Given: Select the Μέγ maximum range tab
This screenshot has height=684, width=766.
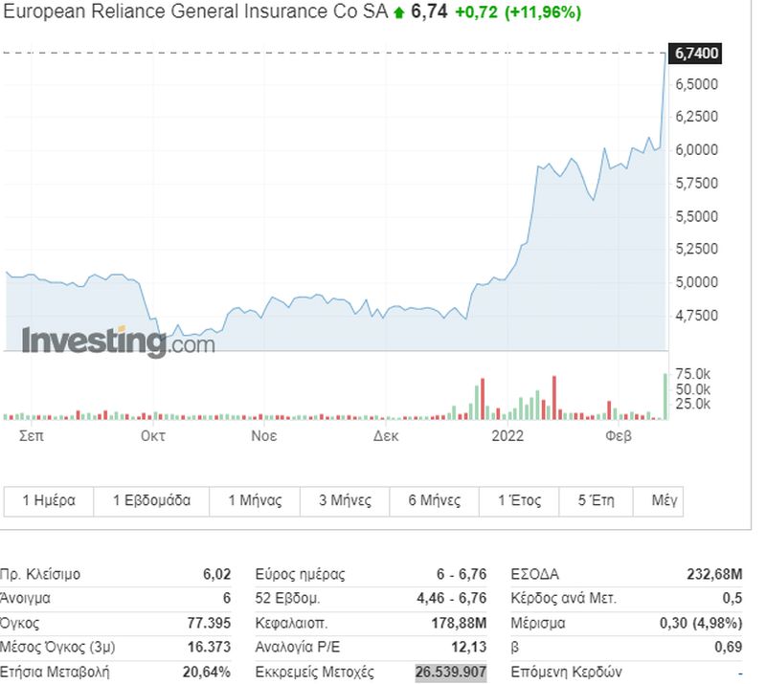Looking at the screenshot, I should click(659, 501).
